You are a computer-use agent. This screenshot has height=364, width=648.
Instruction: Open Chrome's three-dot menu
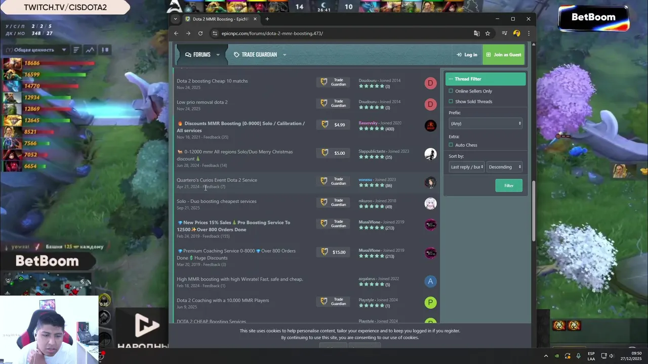(529, 33)
